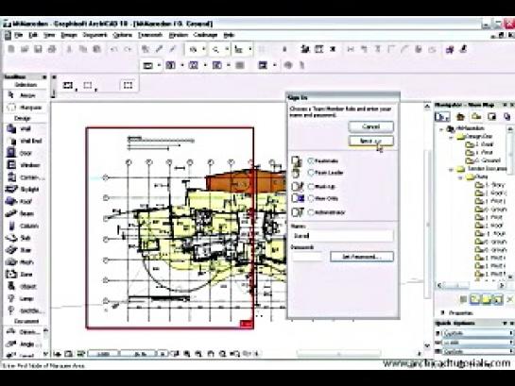Select the Teammate role radio button
The height and width of the screenshot is (386, 515).
pos(311,161)
